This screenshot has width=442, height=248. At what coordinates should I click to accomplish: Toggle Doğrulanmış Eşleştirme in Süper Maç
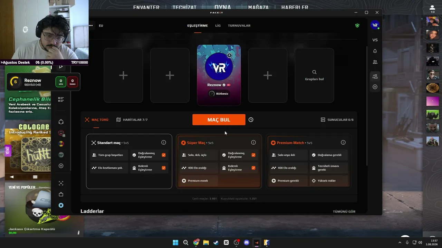(253, 155)
